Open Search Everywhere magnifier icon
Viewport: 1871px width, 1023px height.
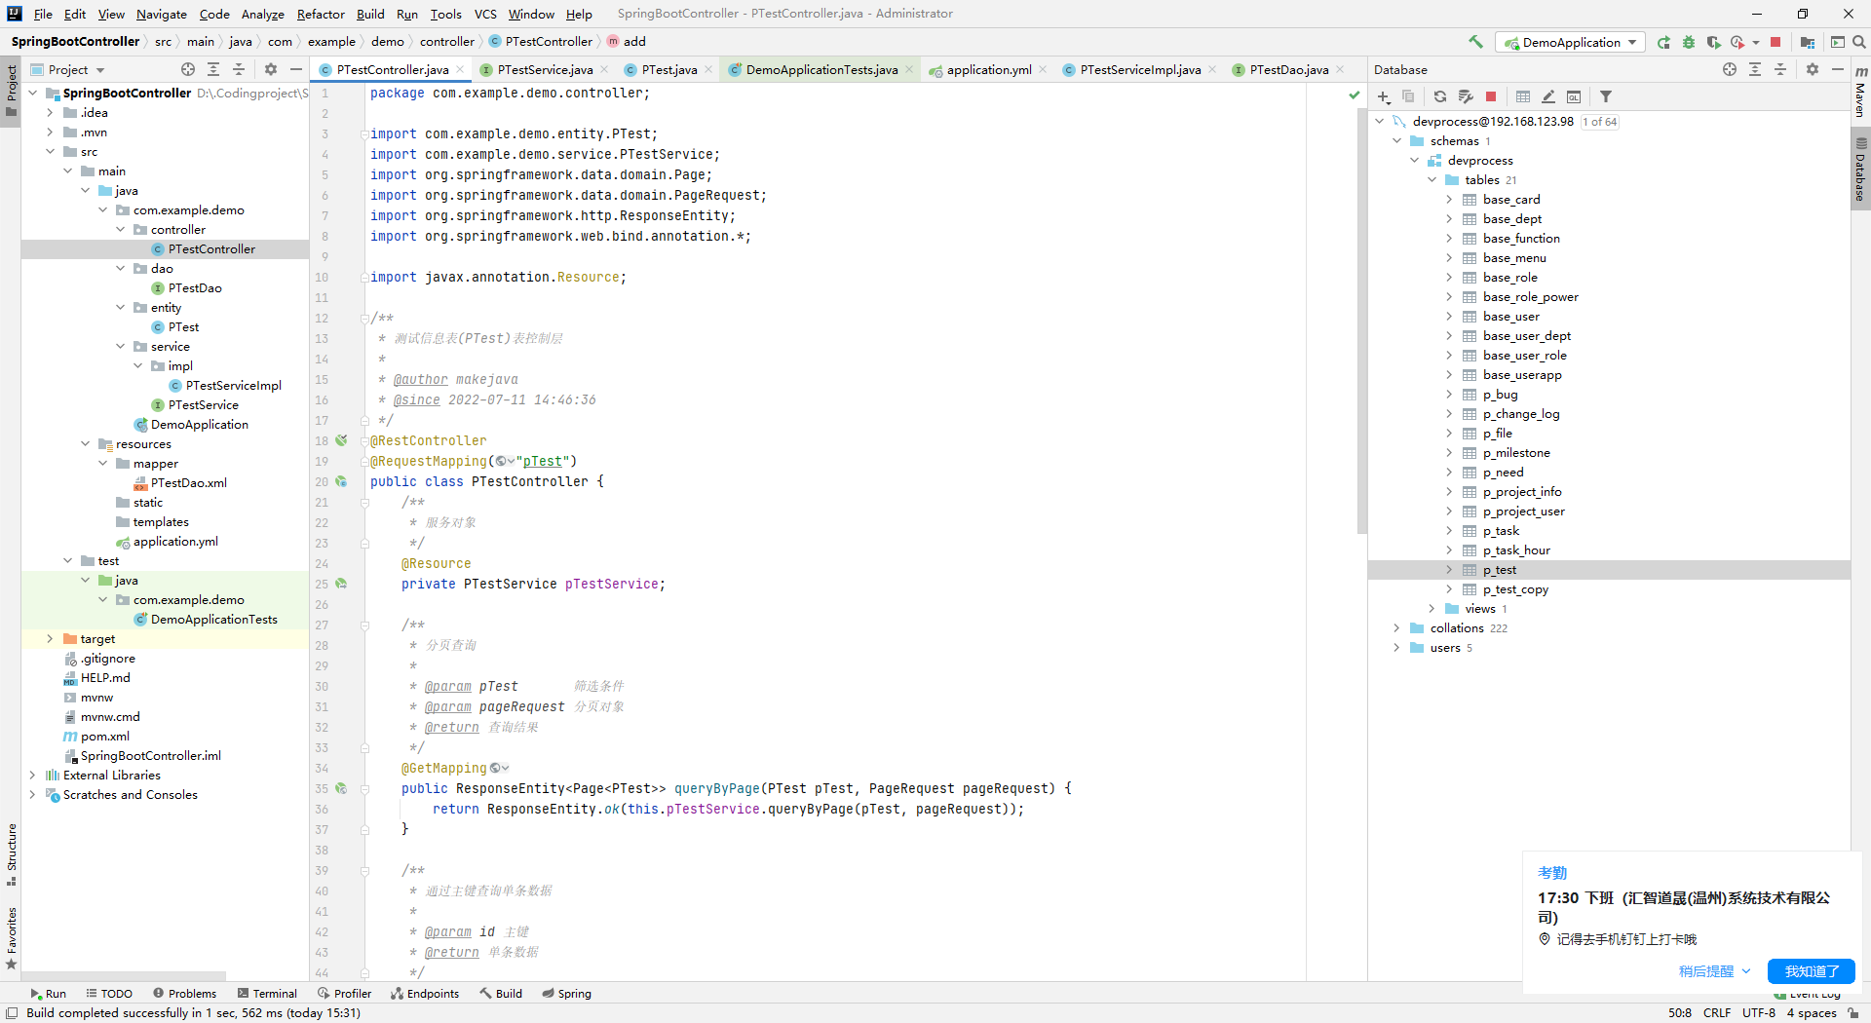coord(1859,42)
